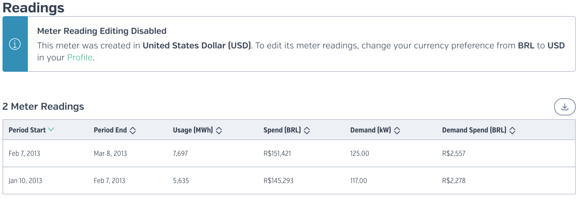582x199 pixels.
Task: Sort by Period End using diamond icon
Action: pos(133,130)
